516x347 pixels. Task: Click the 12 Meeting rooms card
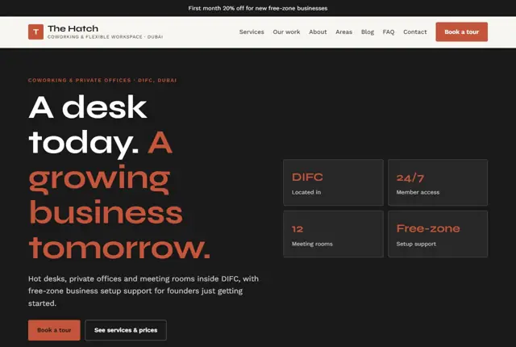[x=333, y=234]
